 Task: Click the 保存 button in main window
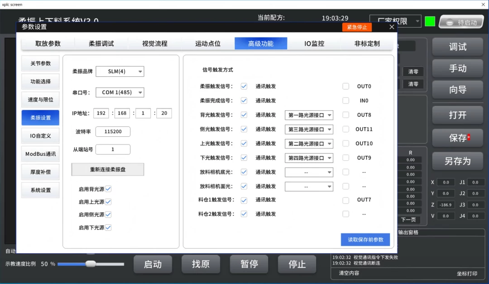[x=457, y=138]
